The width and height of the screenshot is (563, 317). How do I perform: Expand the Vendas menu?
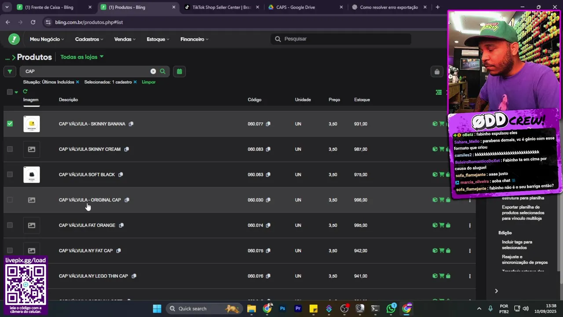(x=125, y=39)
